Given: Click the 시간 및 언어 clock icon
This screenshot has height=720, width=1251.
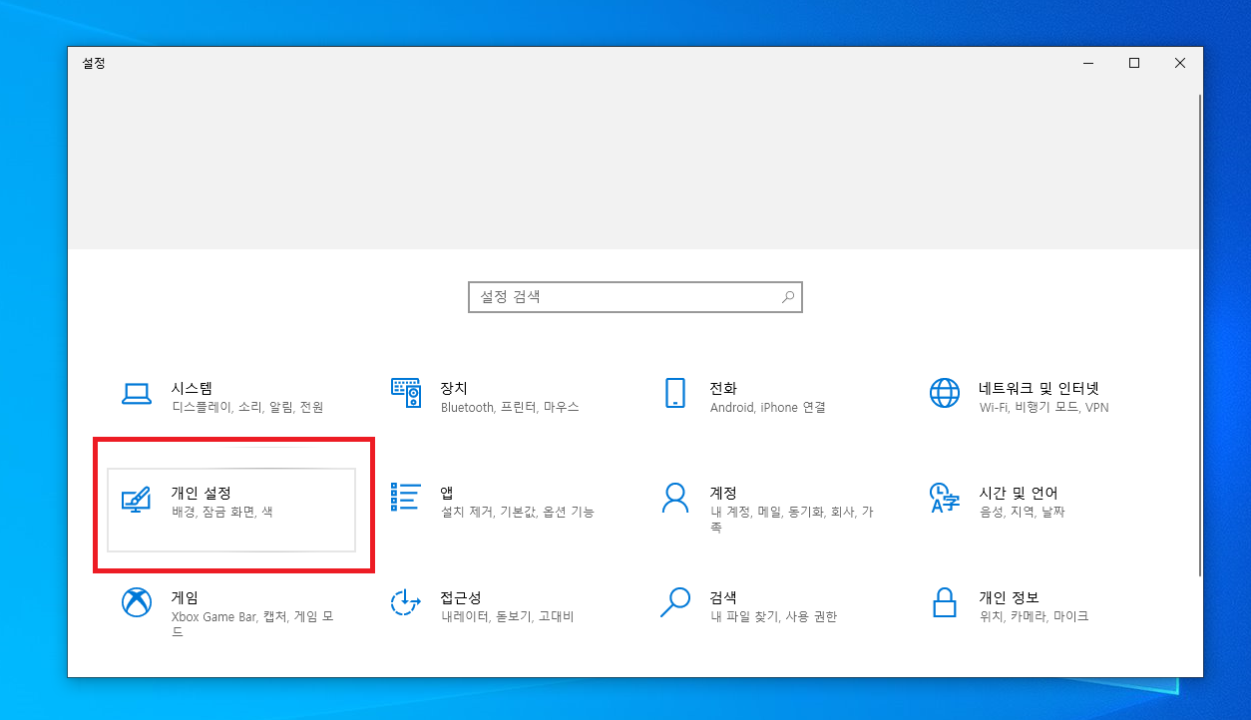Looking at the screenshot, I should pyautogui.click(x=944, y=497).
